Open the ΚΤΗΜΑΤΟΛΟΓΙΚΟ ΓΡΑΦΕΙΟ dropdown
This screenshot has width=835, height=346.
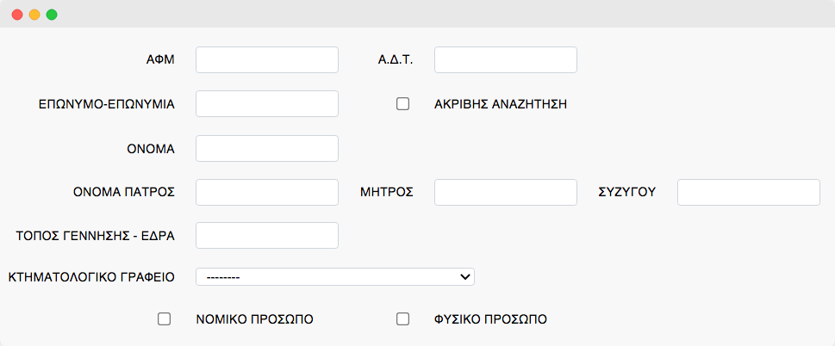[x=334, y=276]
